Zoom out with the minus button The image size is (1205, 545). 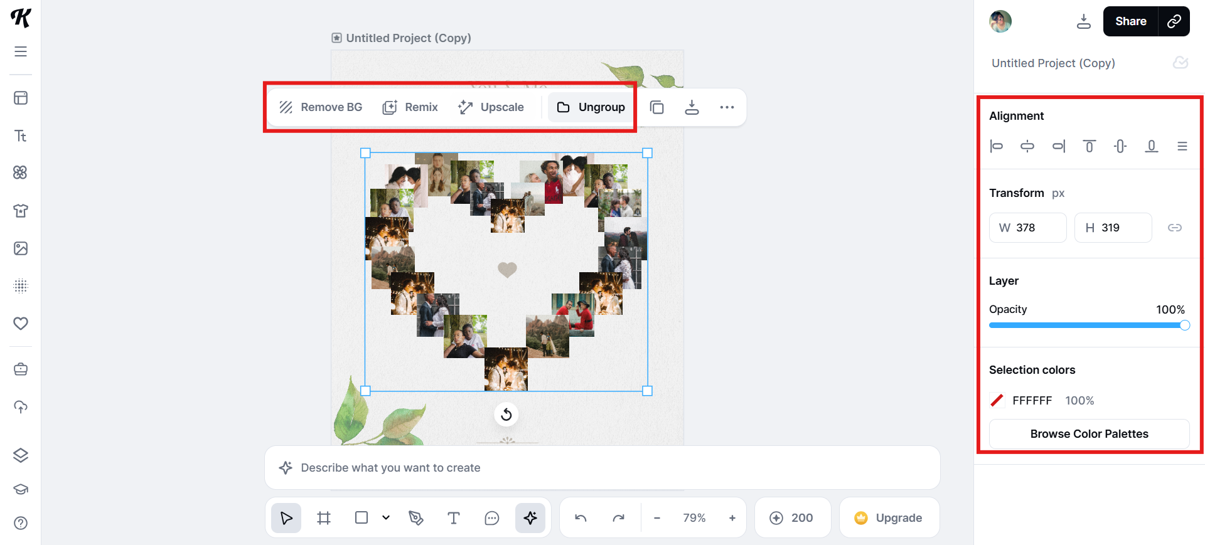pos(657,518)
